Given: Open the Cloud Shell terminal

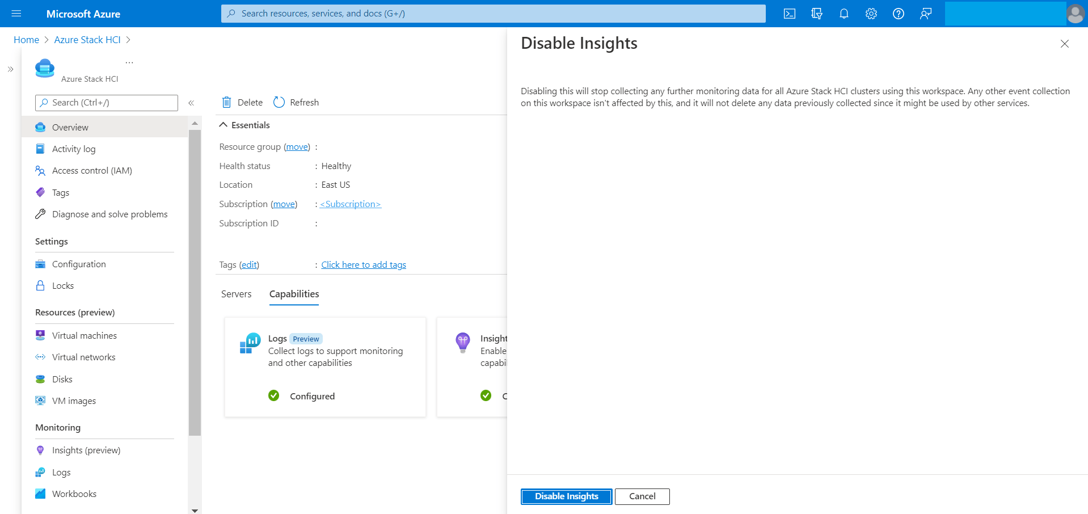Looking at the screenshot, I should click(x=789, y=13).
